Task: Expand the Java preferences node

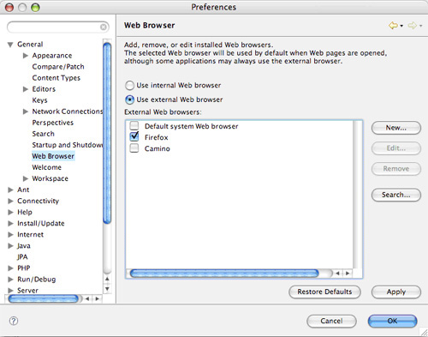Action: tap(10, 245)
